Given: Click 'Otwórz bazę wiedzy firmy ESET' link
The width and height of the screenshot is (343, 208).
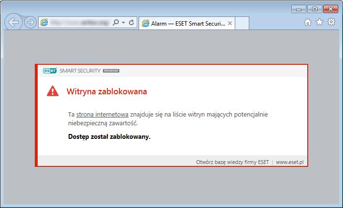Looking at the screenshot, I should pyautogui.click(x=232, y=162).
